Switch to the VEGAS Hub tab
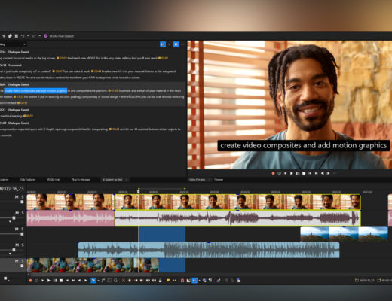Image resolution: width=392 pixels, height=301 pixels. pyautogui.click(x=53, y=180)
